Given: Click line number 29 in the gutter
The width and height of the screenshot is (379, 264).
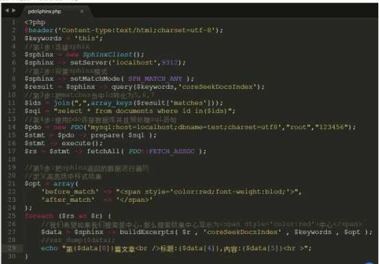Looking at the screenshot, I should point(12,248).
